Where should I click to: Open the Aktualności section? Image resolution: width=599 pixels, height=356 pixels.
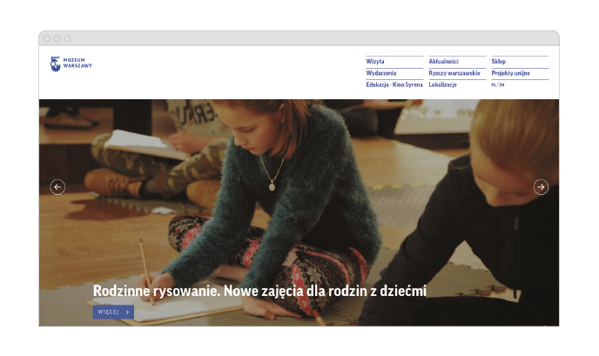coord(443,62)
